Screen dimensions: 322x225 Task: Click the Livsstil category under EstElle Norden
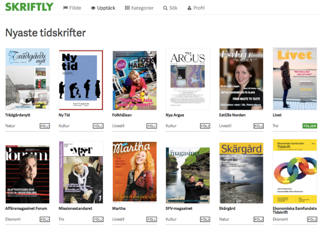pos(226,126)
